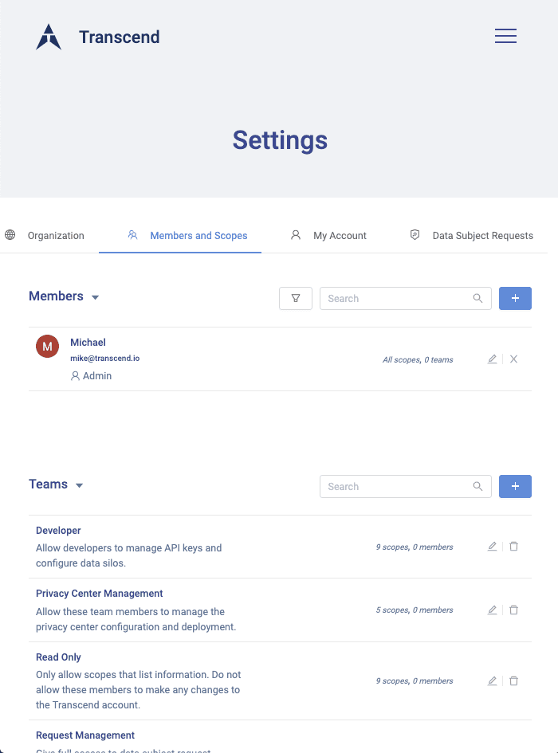This screenshot has height=753, width=558.
Task: Edit the Developer team
Action: tap(492, 547)
